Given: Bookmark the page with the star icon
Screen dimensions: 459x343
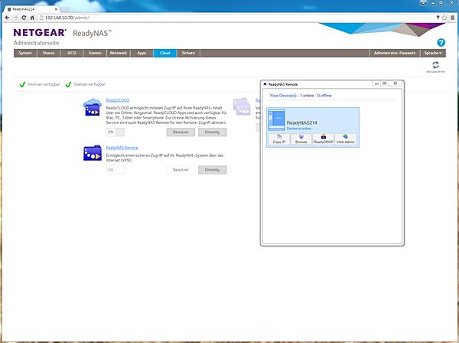Looking at the screenshot, I should pos(444,18).
